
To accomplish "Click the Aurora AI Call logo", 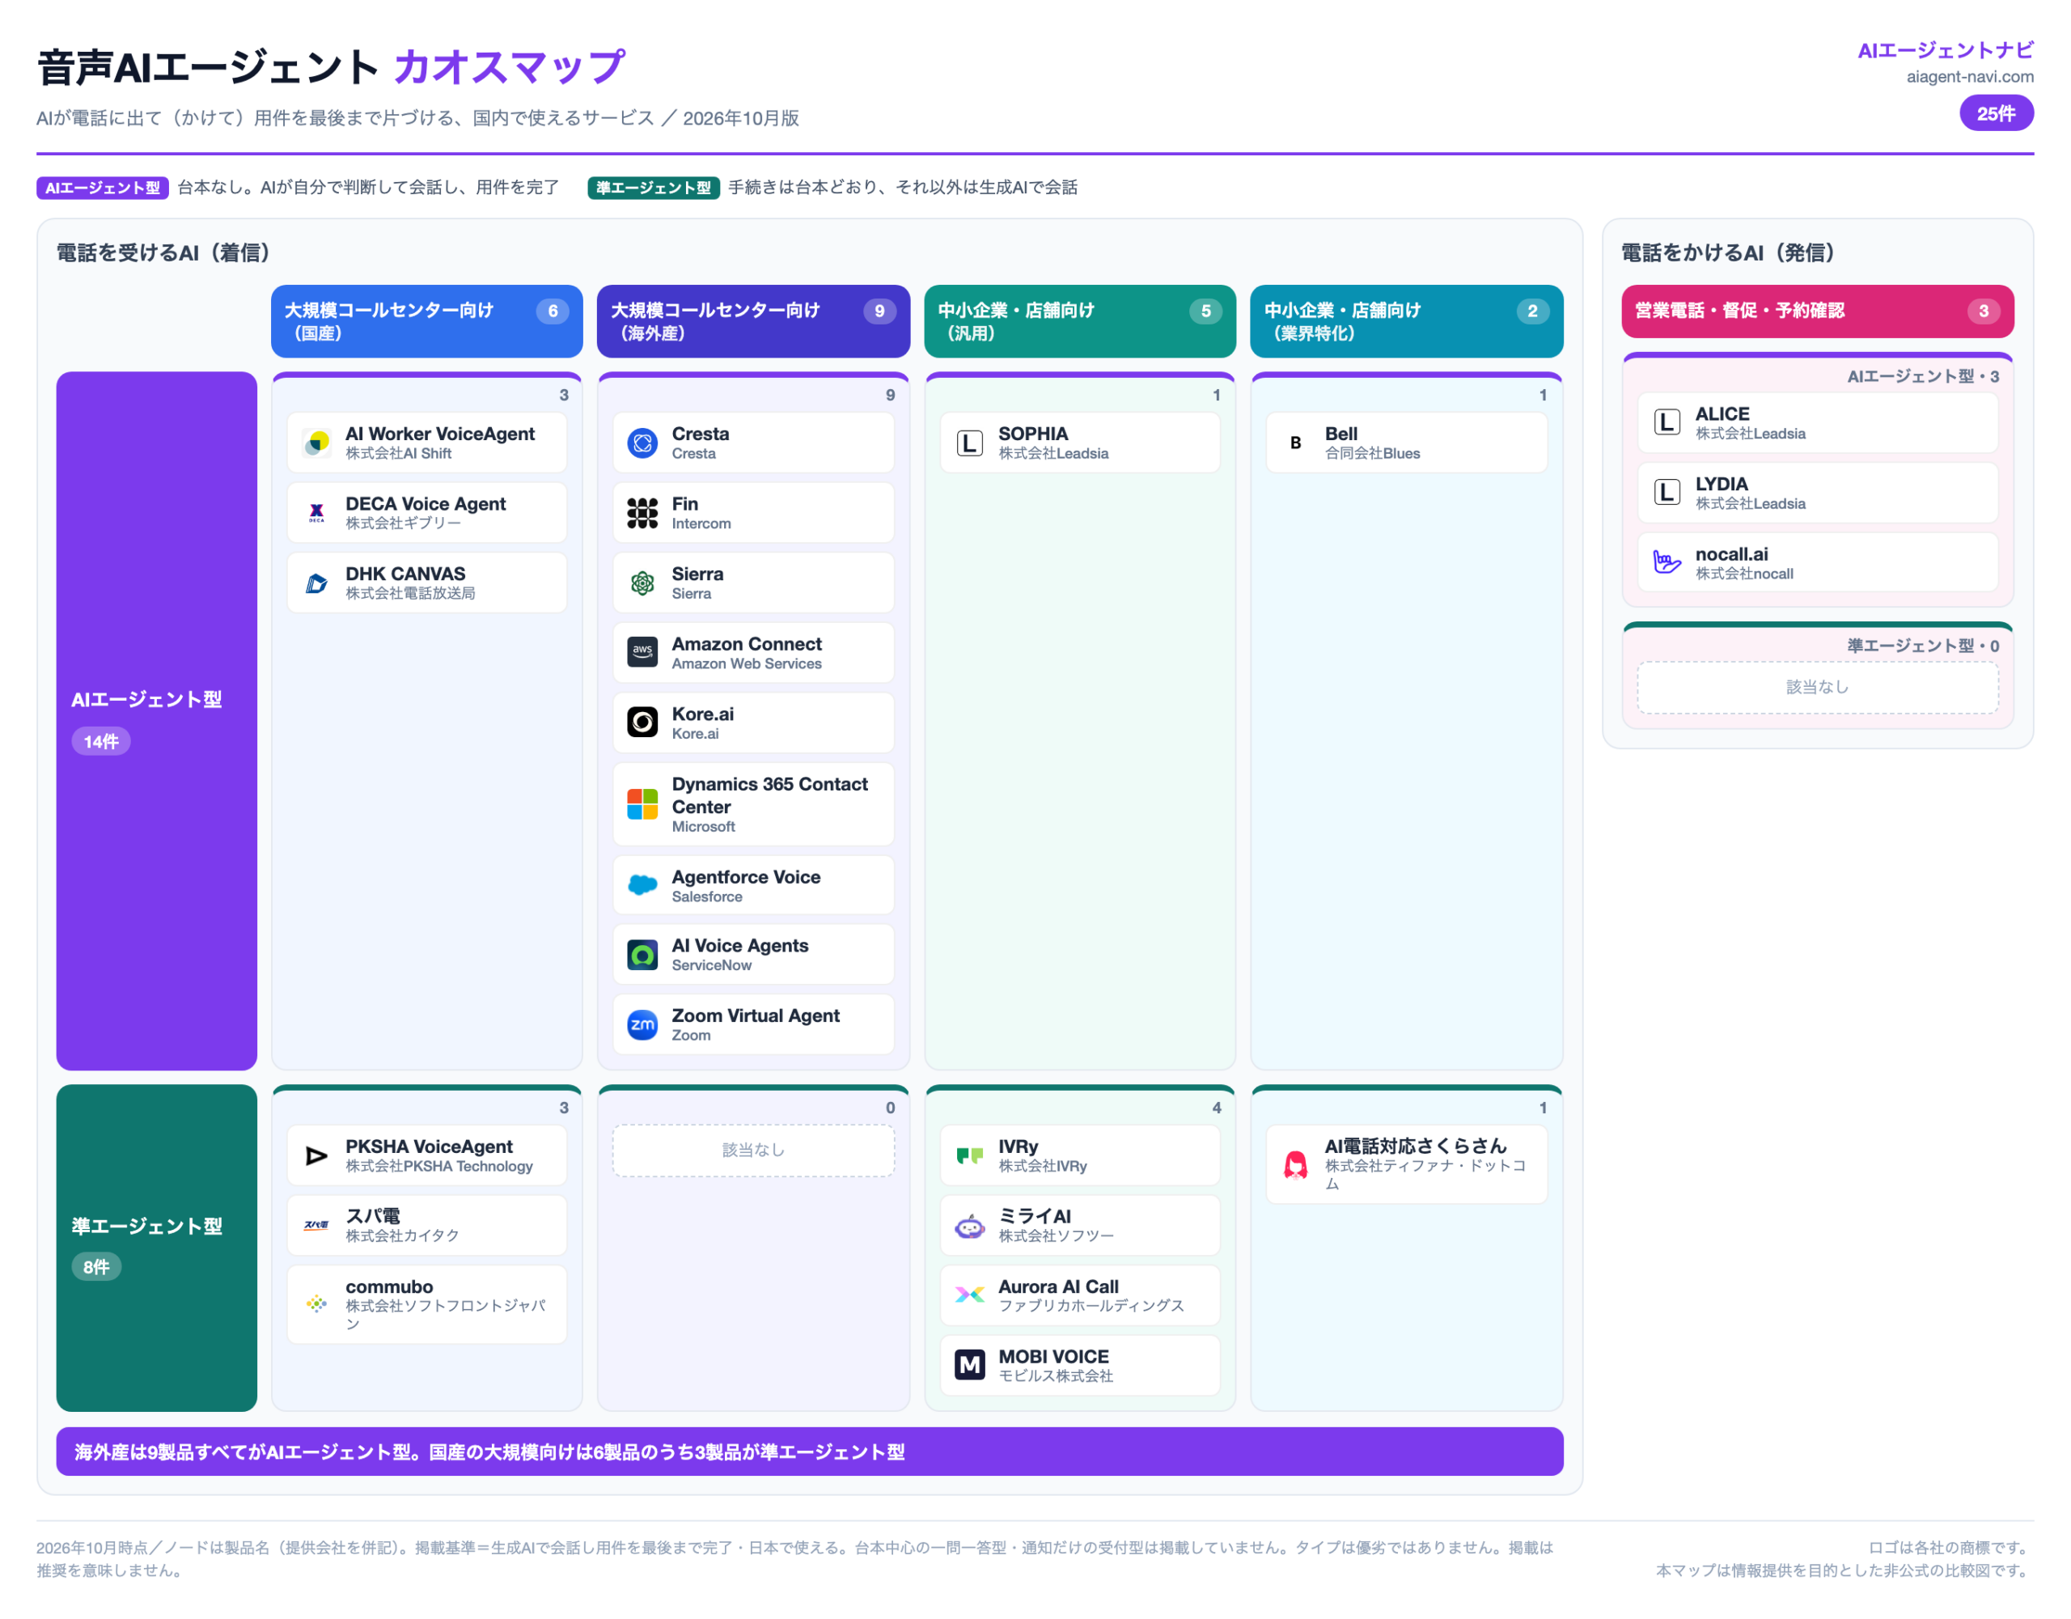I will 969,1295.
